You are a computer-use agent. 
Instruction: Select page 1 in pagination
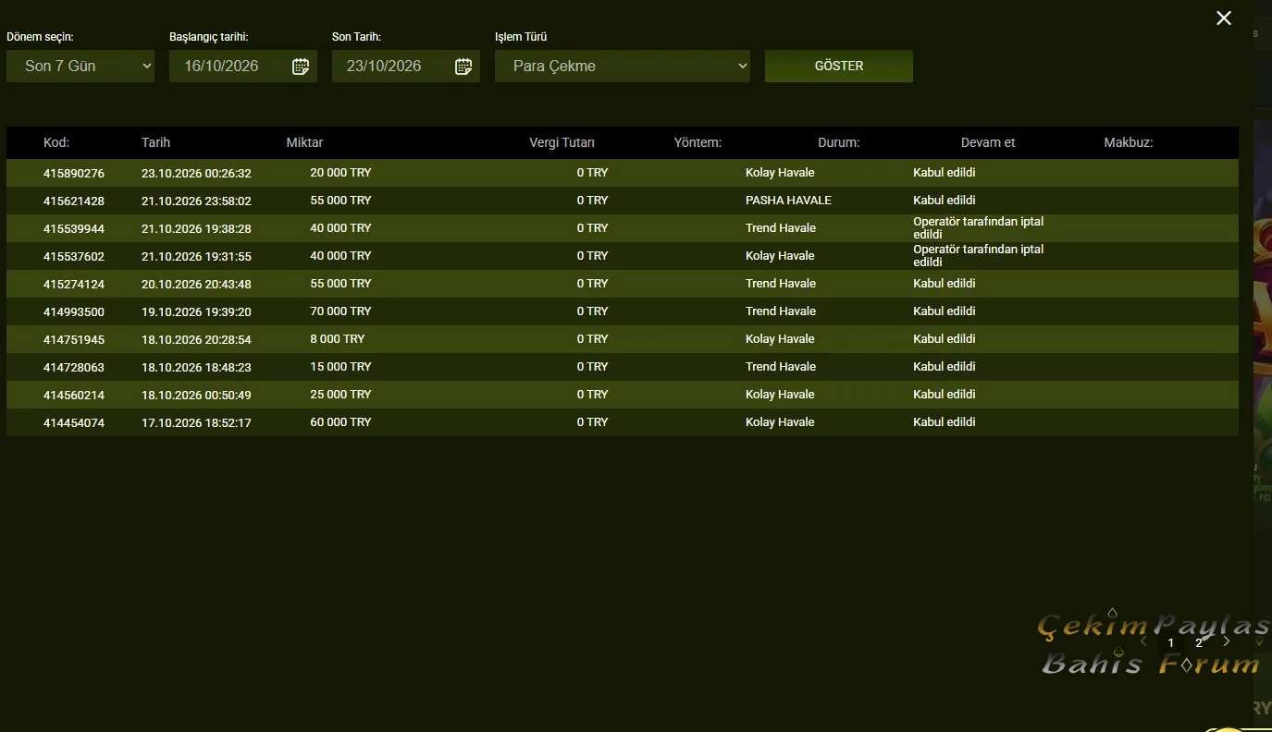pos(1170,642)
